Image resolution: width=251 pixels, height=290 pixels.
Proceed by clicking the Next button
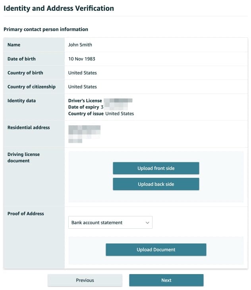pos(166,280)
